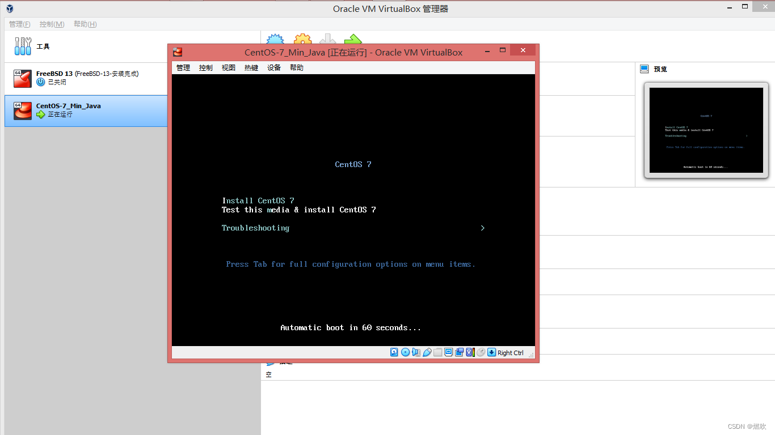This screenshot has height=435, width=775.
Task: Open the 热键 menu in VM window
Action: click(251, 67)
